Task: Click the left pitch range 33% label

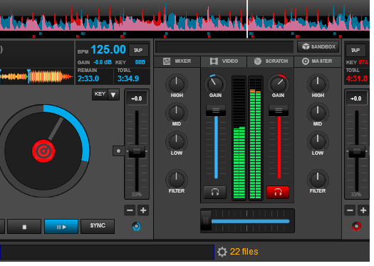Action: [137, 195]
